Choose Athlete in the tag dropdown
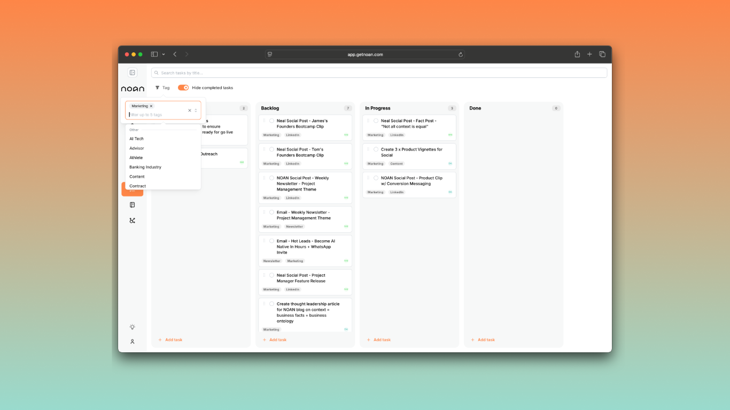Screen dimensions: 730x410 coord(163,157)
